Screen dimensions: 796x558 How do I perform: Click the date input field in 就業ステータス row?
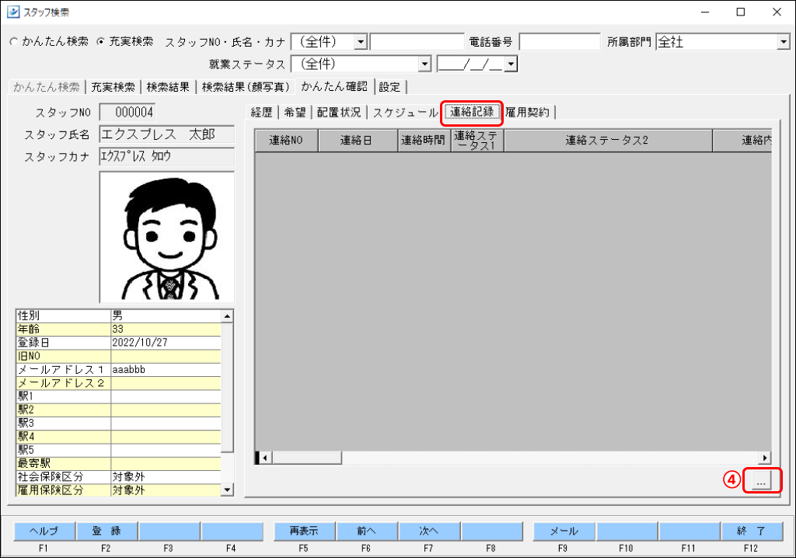tap(470, 64)
